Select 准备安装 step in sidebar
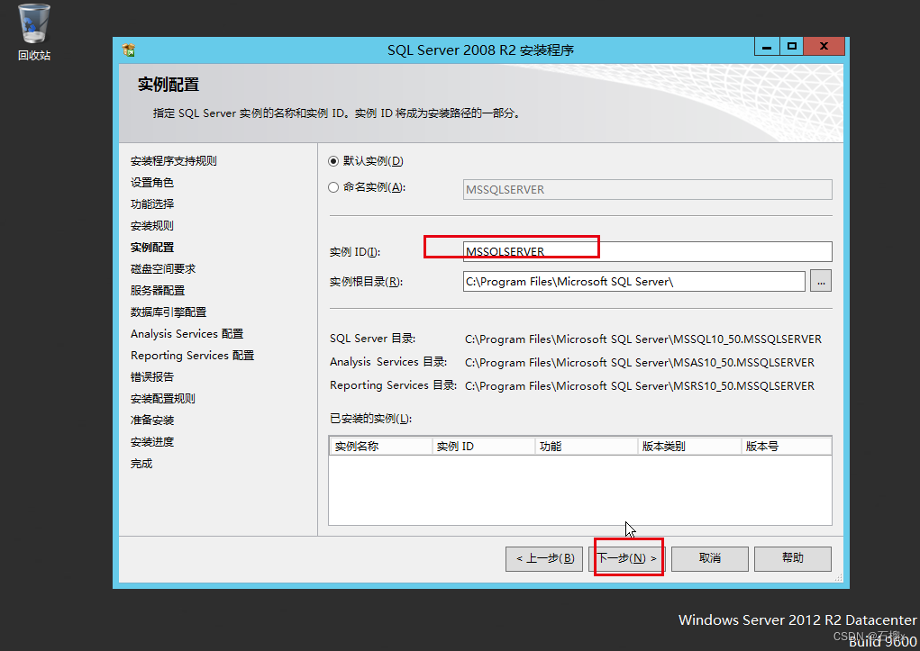This screenshot has height=651, width=920. [x=152, y=420]
